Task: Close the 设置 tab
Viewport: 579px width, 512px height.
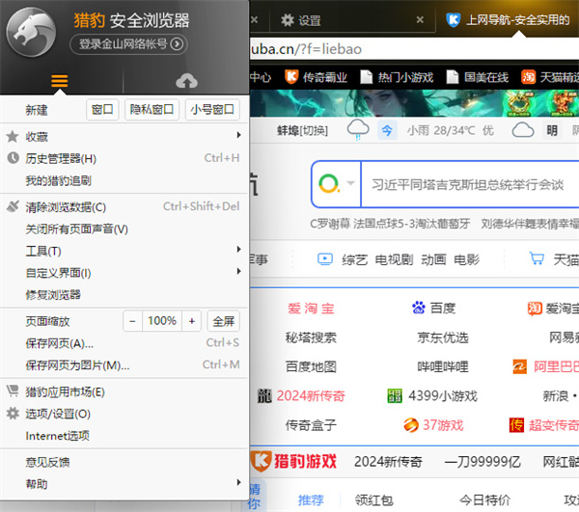Action: point(420,19)
